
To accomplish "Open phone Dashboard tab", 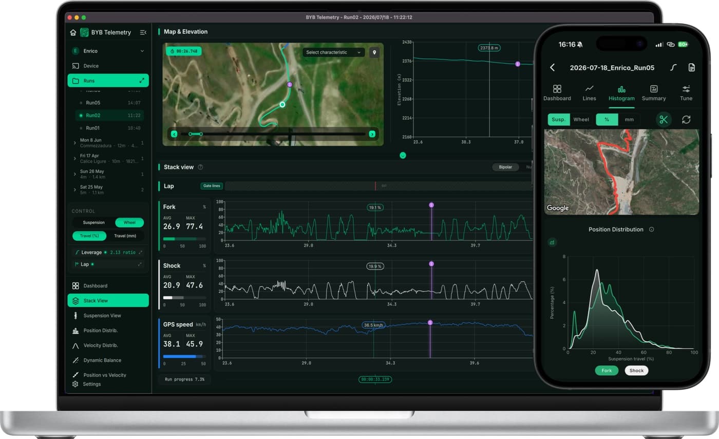I will pos(557,93).
